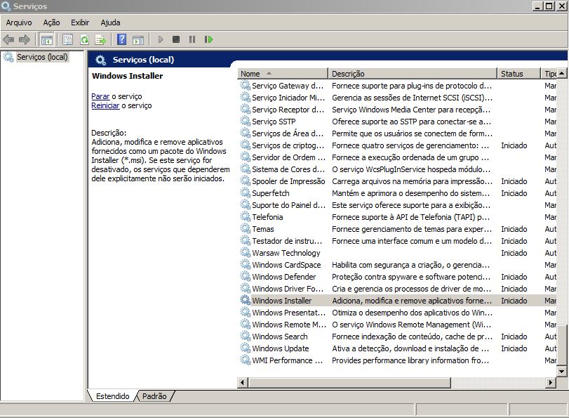Screen dimensions: 569x418
Task: Click the Refresh toolbar icon
Action: [x=84, y=39]
